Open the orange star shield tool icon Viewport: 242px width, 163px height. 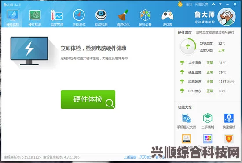[229, 139]
